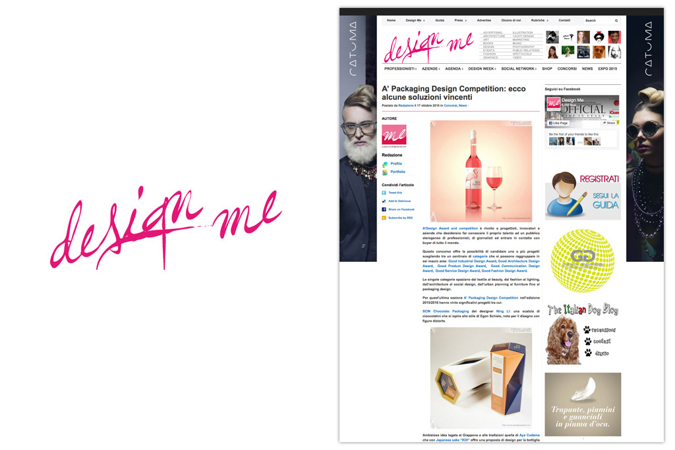Click the Add to Delicious icon
This screenshot has height=450, width=675.
[x=384, y=201]
